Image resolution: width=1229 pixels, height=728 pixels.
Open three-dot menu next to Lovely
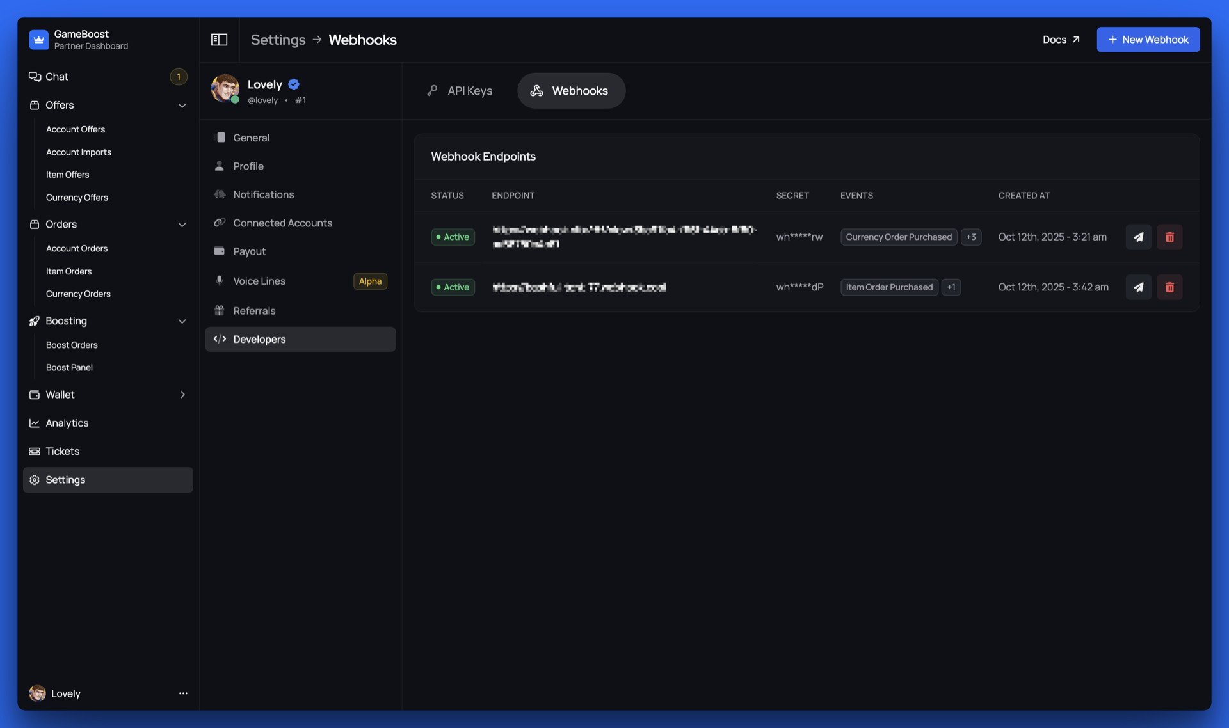(183, 693)
